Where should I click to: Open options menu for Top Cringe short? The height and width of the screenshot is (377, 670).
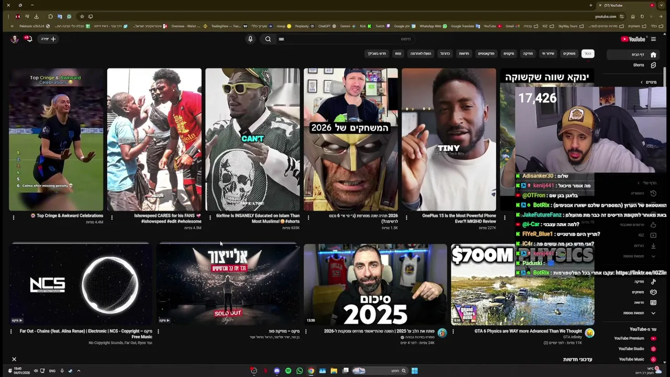14,217
